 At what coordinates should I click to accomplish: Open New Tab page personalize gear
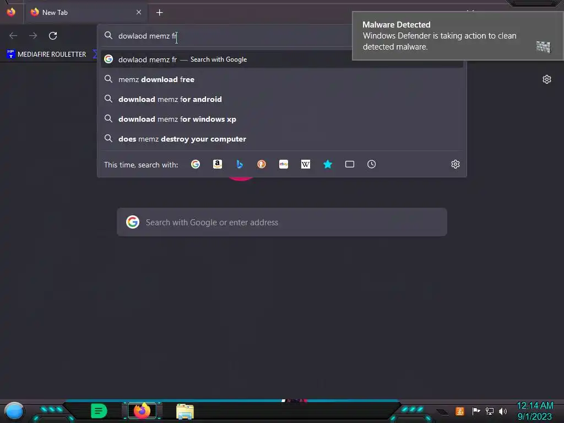click(547, 79)
